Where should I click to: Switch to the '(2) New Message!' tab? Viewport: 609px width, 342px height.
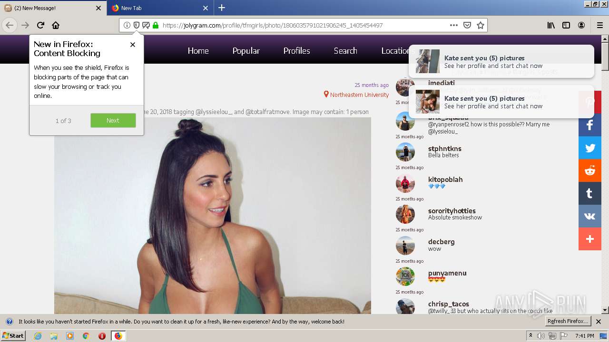[x=53, y=8]
